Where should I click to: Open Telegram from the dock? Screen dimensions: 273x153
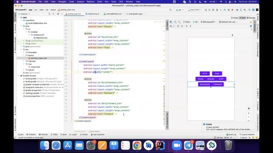[x=189, y=145]
